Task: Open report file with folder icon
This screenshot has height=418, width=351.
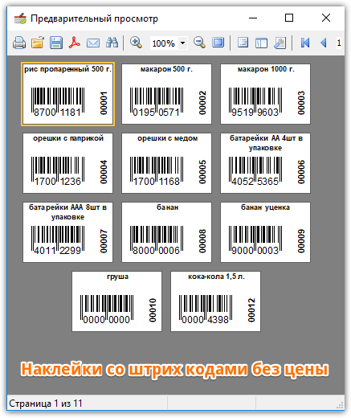Action: click(38, 43)
